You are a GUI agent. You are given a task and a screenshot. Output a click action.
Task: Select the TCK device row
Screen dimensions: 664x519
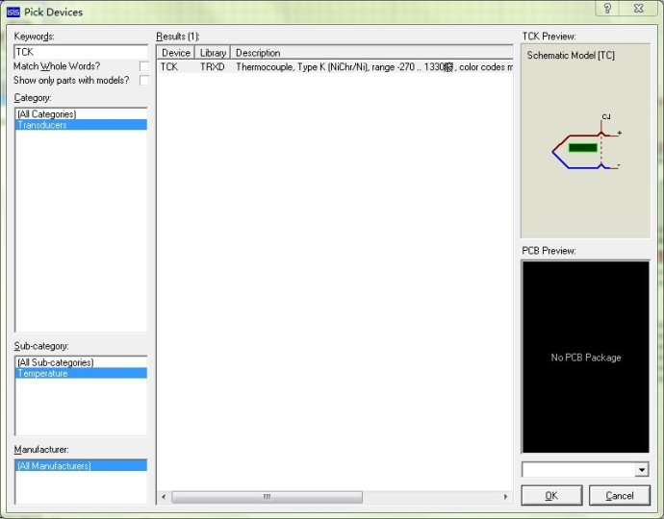coord(335,67)
